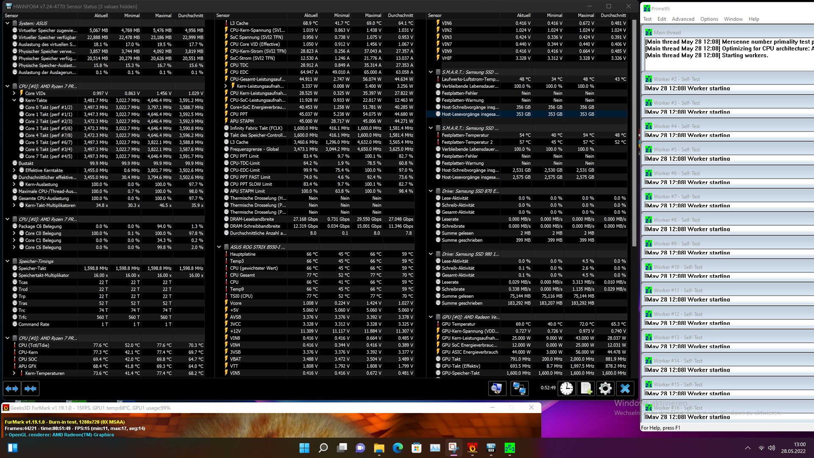Expand the Core VIDs row
This screenshot has height=458, width=814.
click(14, 93)
